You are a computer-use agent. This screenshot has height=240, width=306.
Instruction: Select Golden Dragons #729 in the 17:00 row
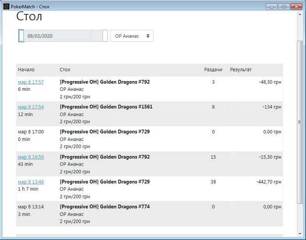(104, 132)
